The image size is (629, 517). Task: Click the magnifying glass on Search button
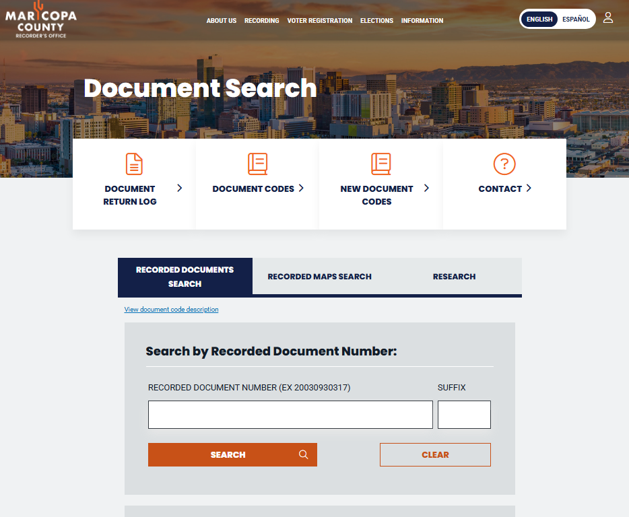coord(304,455)
